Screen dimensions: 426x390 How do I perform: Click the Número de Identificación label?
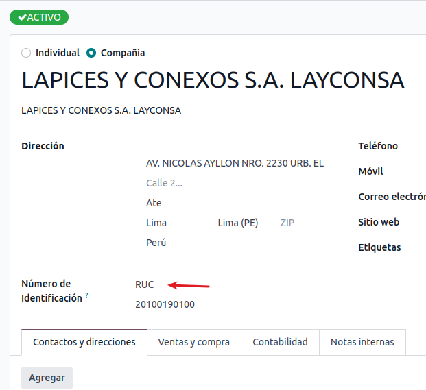[51, 291]
